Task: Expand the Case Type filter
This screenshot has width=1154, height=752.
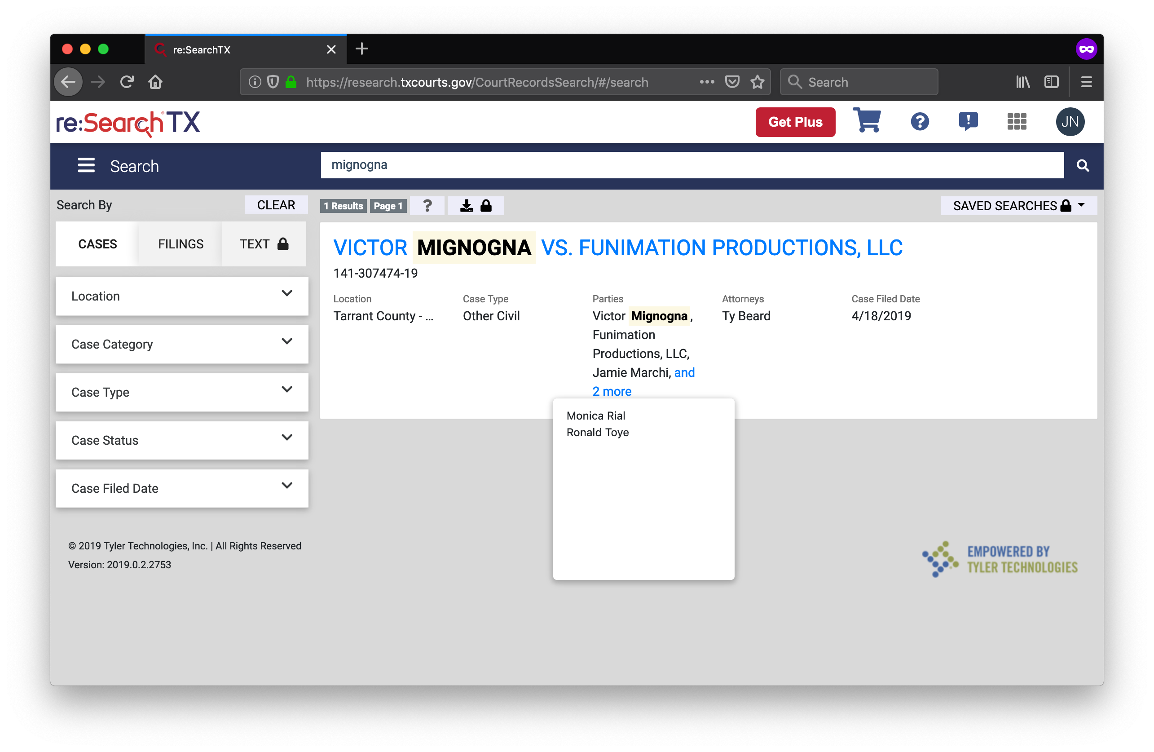Action: 182,392
